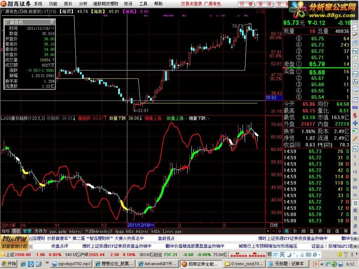The height and width of the screenshot is (269, 359).
Task: Select the kdjrsj template tab
Action: pos(75,231)
